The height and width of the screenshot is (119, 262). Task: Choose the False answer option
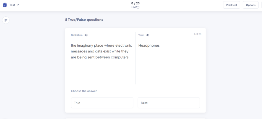(169, 103)
